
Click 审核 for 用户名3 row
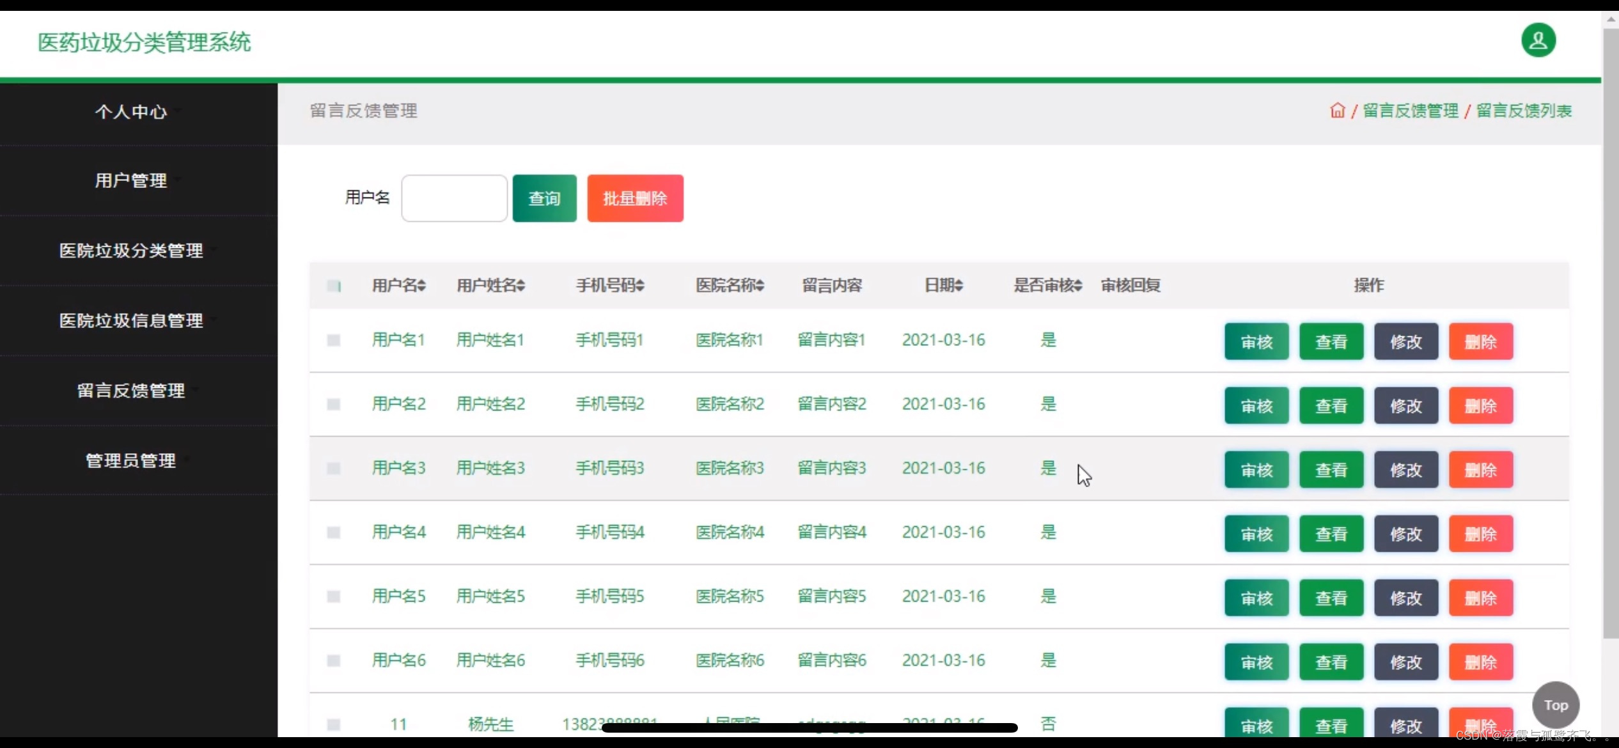(1256, 469)
